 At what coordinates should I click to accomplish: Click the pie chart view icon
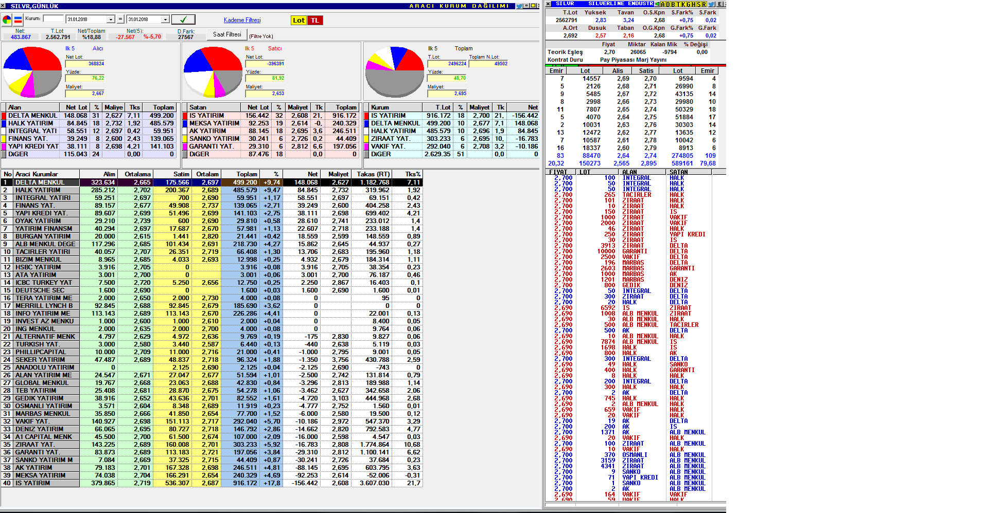[x=7, y=20]
